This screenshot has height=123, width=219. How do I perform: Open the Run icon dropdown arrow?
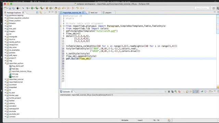34,8
